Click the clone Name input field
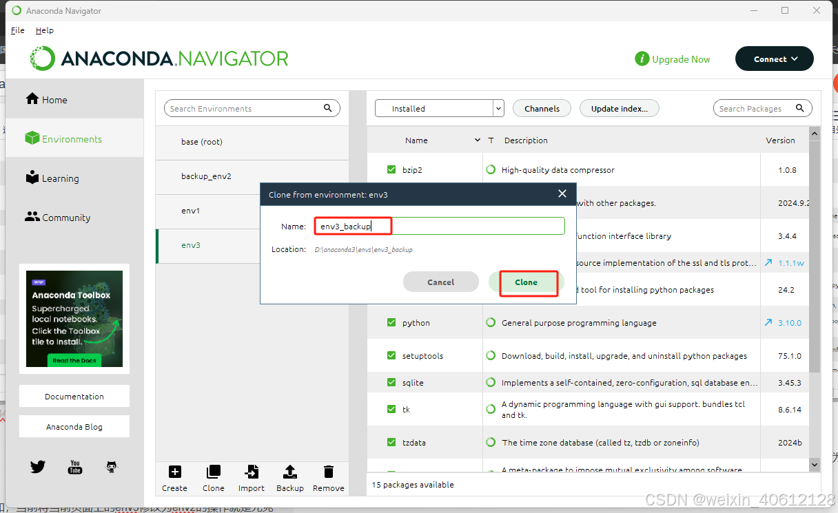The image size is (838, 513). [x=440, y=226]
